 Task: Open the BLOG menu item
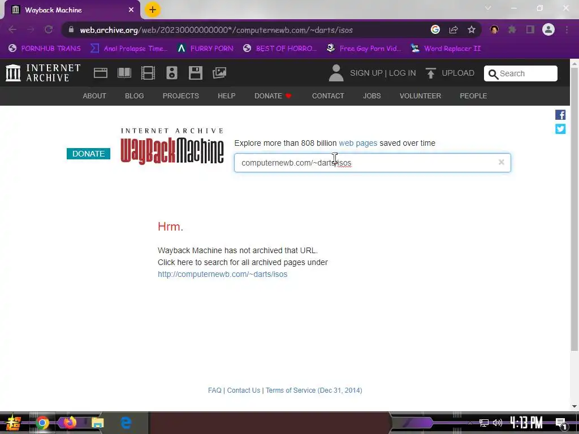click(135, 96)
